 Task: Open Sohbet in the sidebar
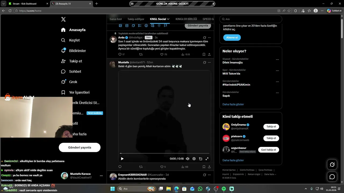71,72
